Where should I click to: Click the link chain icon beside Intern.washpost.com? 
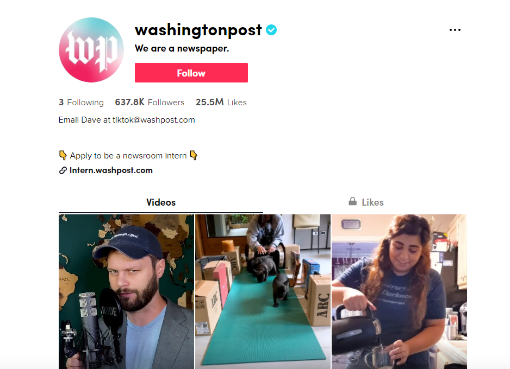pos(63,170)
